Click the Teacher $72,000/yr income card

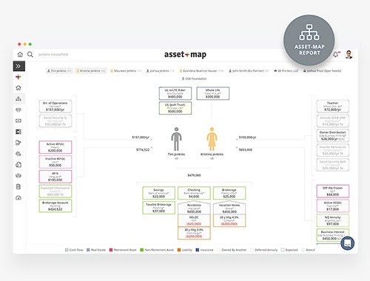[333, 106]
